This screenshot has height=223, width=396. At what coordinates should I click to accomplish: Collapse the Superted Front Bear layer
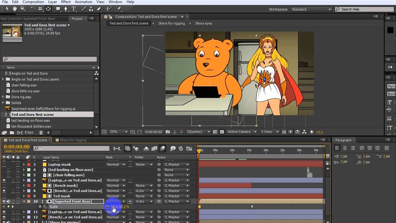pos(24,201)
